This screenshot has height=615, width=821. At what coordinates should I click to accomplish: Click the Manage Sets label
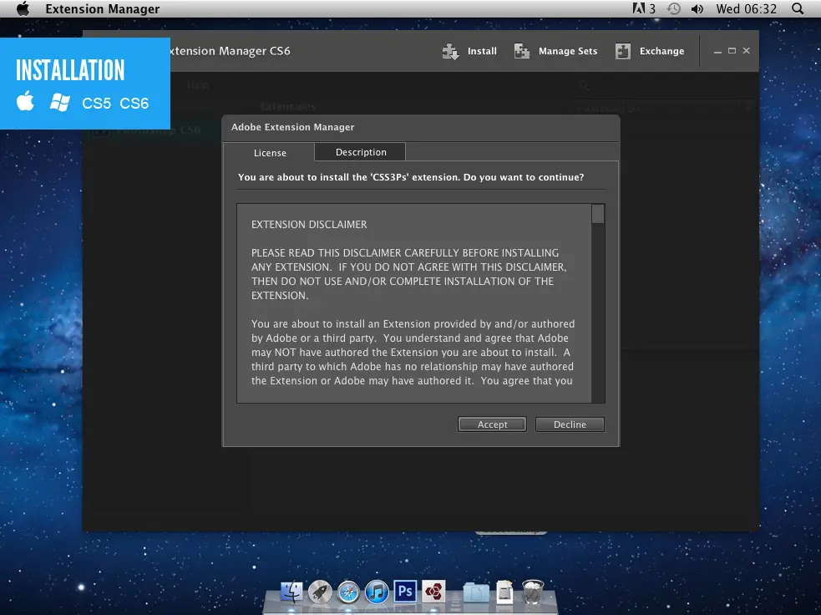[x=568, y=51]
